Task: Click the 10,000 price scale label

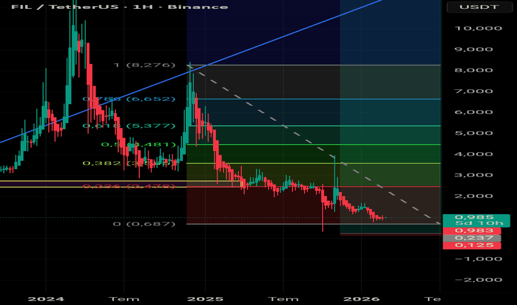Action: click(x=478, y=28)
